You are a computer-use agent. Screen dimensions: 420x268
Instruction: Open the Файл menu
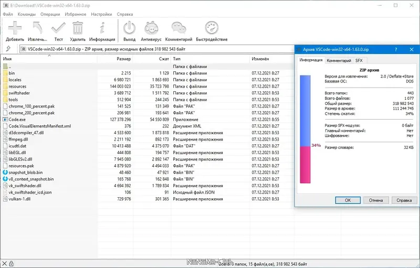click(8, 14)
